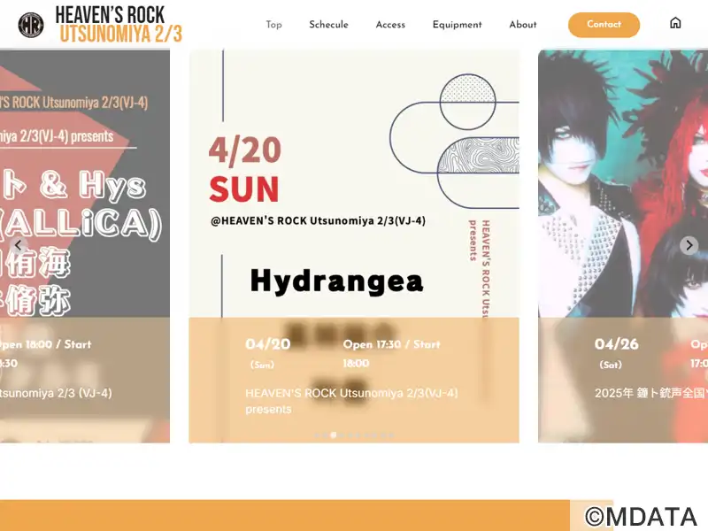Viewport: 708px width, 531px height.
Task: Open the home page via house icon
Action: (675, 23)
